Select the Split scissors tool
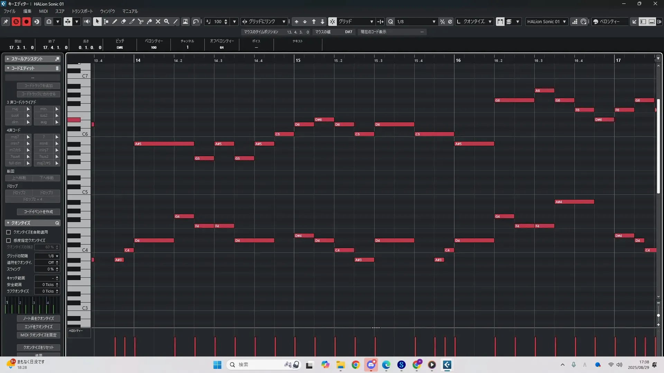Screen dimensions: 664x373 point(141,21)
